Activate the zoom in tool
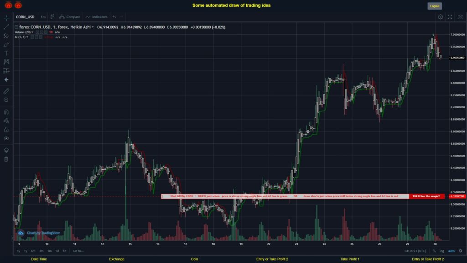 click(x=6, y=100)
